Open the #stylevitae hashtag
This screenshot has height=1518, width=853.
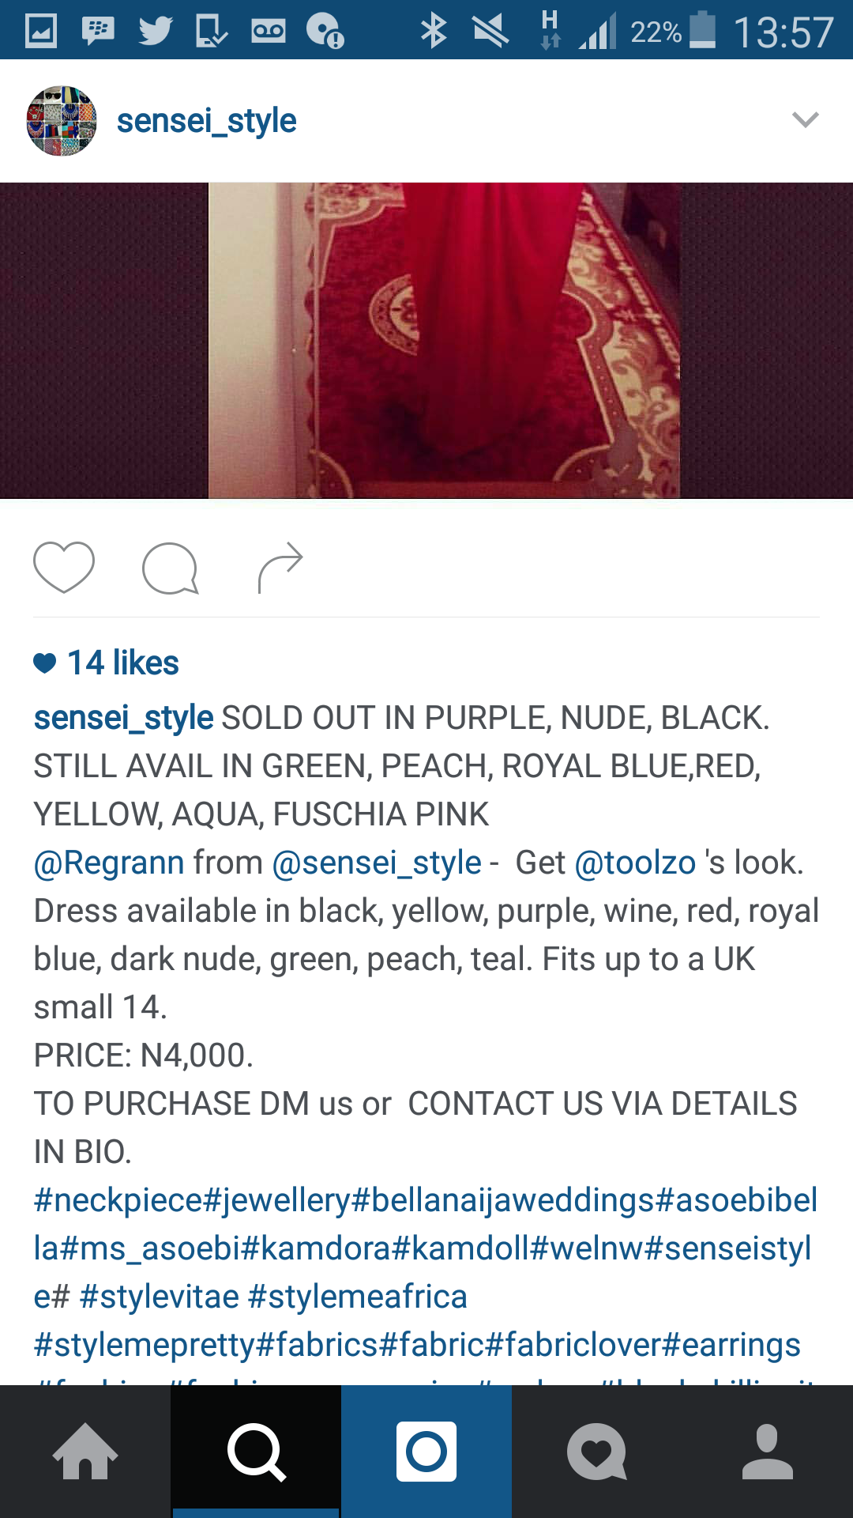click(x=159, y=1297)
